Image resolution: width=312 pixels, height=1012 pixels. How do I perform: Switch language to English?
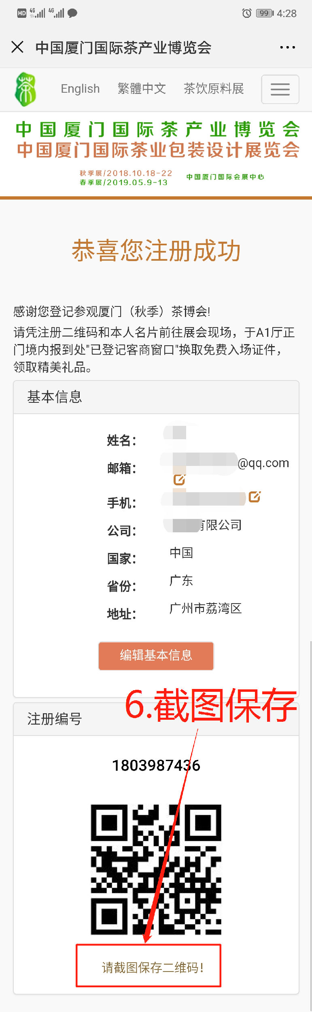pyautogui.click(x=80, y=89)
